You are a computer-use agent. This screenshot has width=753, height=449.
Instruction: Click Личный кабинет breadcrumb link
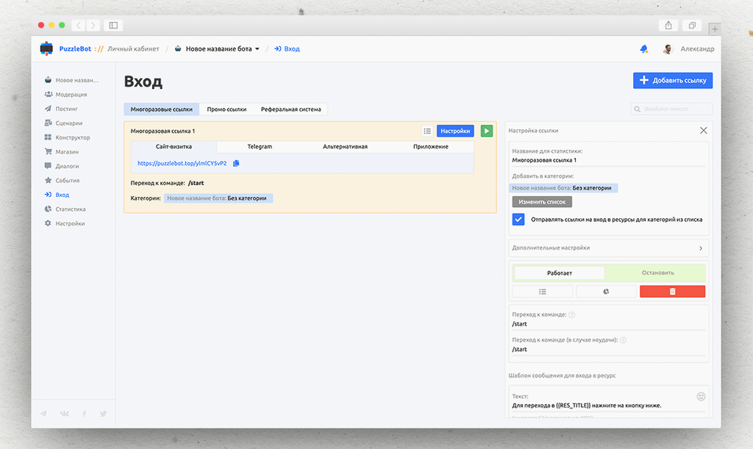133,49
